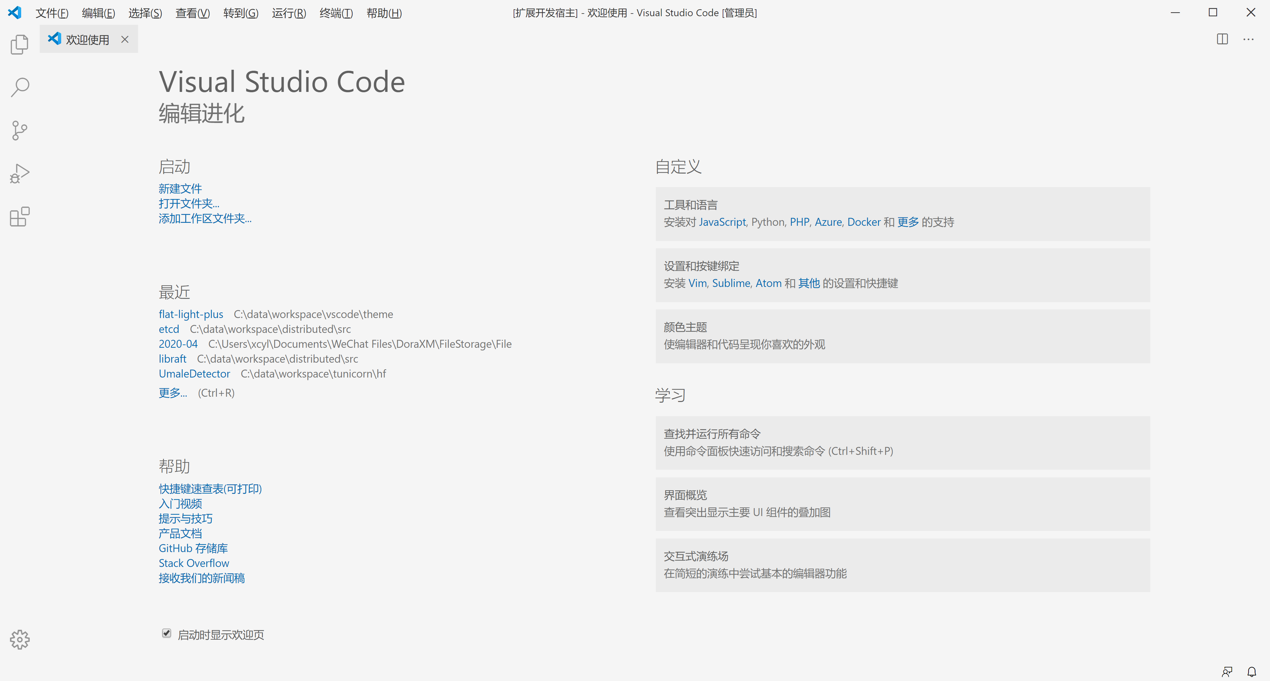Toggle the 启动时显示欢迎页 checkbox

[167, 633]
